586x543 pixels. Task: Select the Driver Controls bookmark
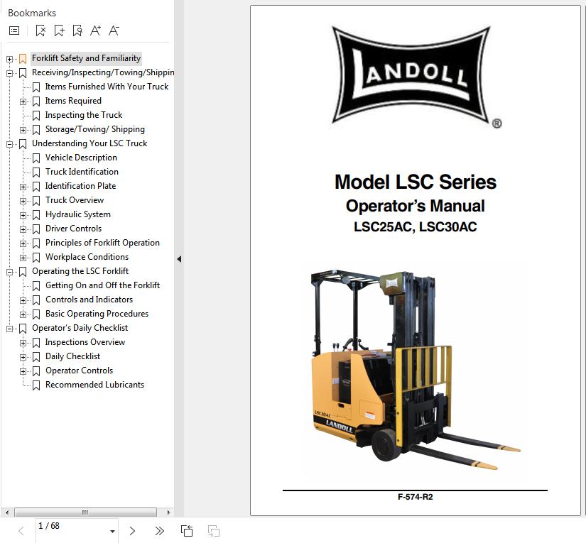point(73,229)
